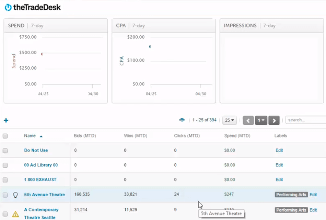326x220 pixels.
Task: Click the CPA chart panel title
Action: click(121, 25)
